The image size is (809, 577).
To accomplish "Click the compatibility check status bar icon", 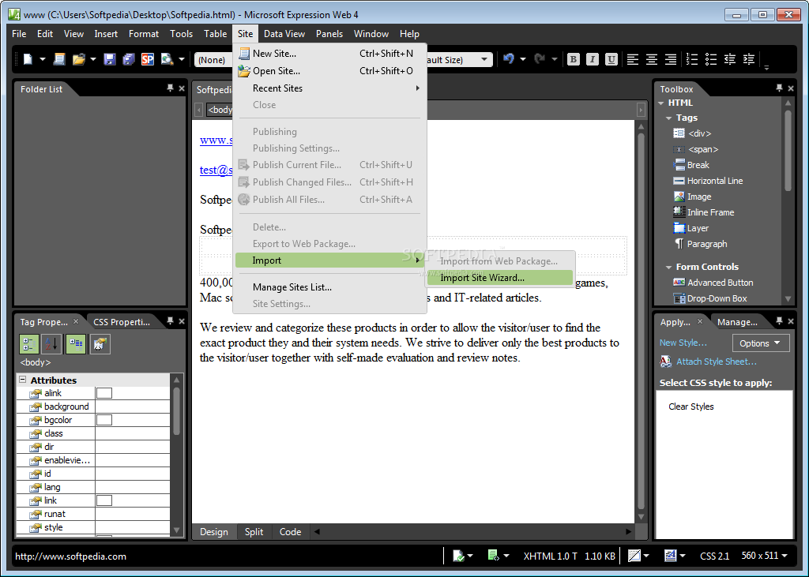I will pyautogui.click(x=458, y=556).
